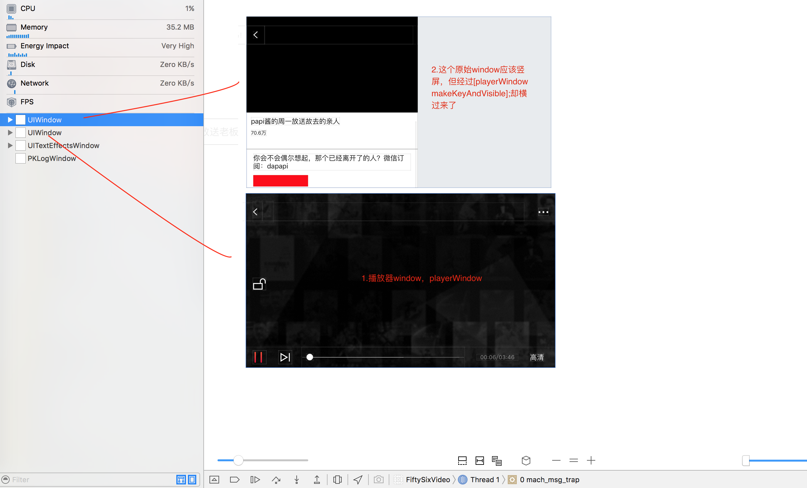Toggle show clipped content icon
807x488 pixels.
click(x=462, y=460)
